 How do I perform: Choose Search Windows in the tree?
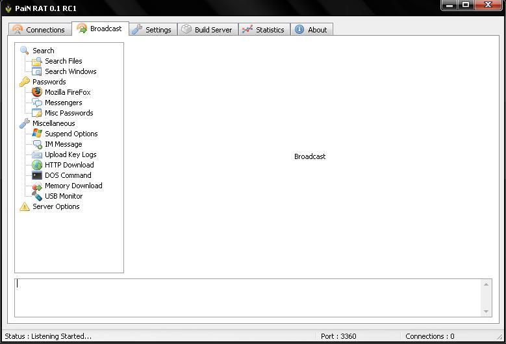[x=71, y=71]
